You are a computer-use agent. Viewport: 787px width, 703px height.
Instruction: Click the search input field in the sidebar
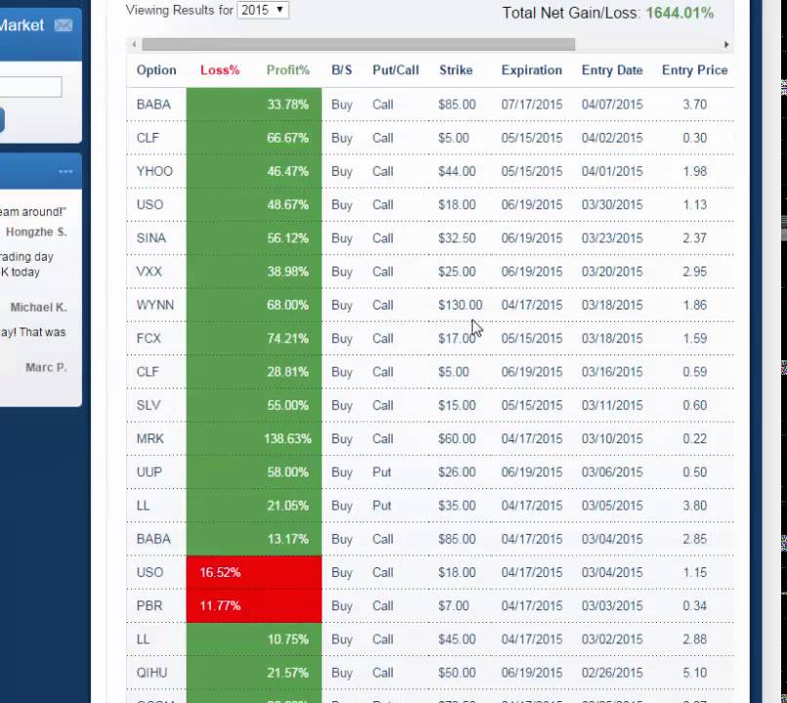click(30, 87)
